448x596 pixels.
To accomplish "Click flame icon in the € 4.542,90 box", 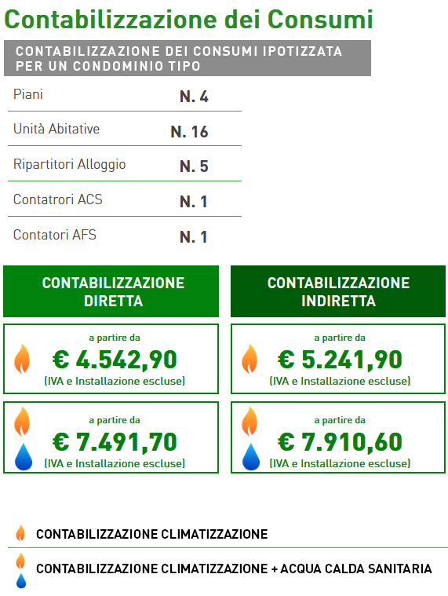I will coord(22,359).
